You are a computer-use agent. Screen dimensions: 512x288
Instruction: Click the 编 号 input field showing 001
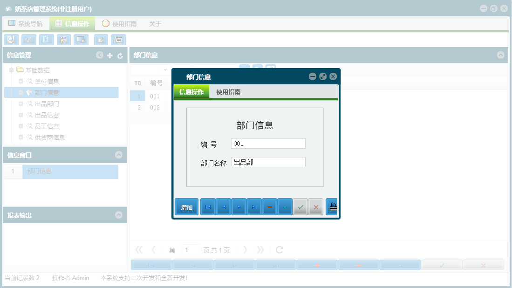click(x=268, y=143)
